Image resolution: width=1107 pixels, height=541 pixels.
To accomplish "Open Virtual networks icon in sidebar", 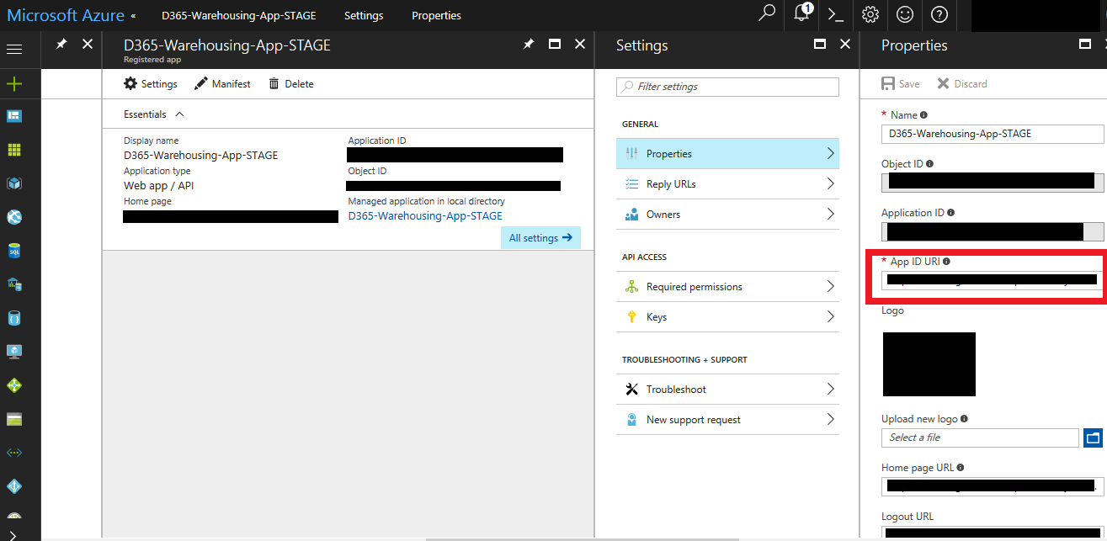I will (x=14, y=453).
